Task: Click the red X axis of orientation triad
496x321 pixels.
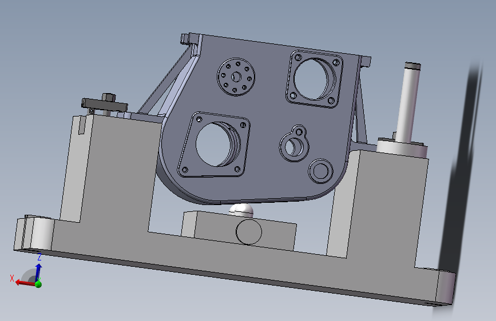Action: pyautogui.click(x=25, y=282)
